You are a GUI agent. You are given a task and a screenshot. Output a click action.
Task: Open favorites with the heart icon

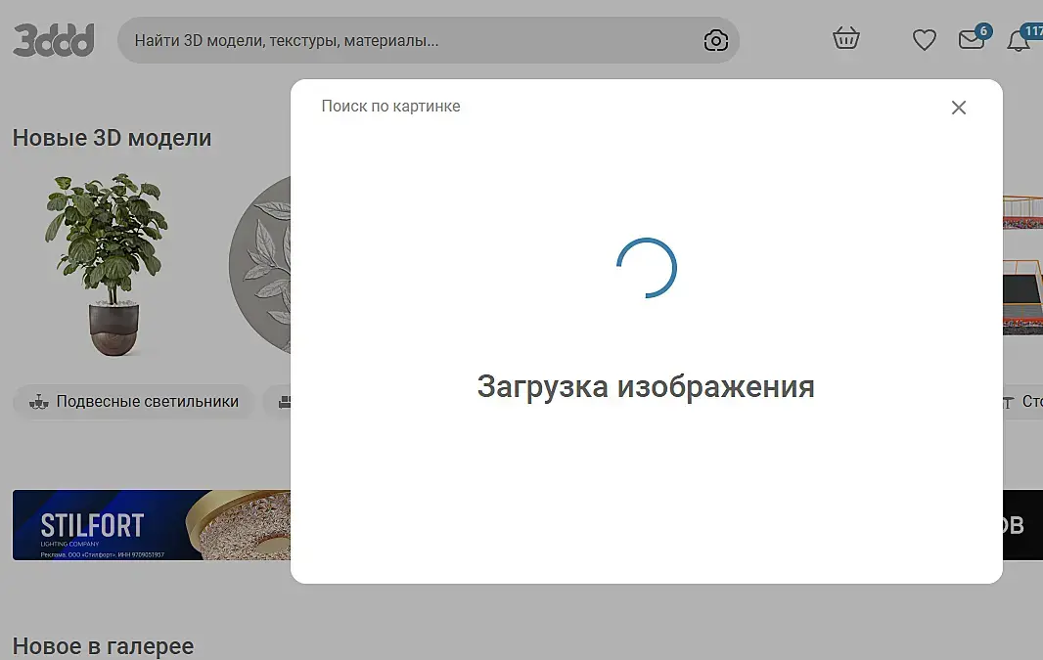(x=924, y=40)
